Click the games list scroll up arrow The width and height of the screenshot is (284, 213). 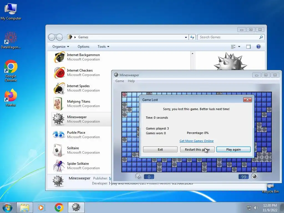tap(192, 54)
